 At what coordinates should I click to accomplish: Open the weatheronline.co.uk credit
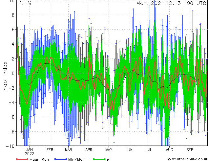pos(188,159)
